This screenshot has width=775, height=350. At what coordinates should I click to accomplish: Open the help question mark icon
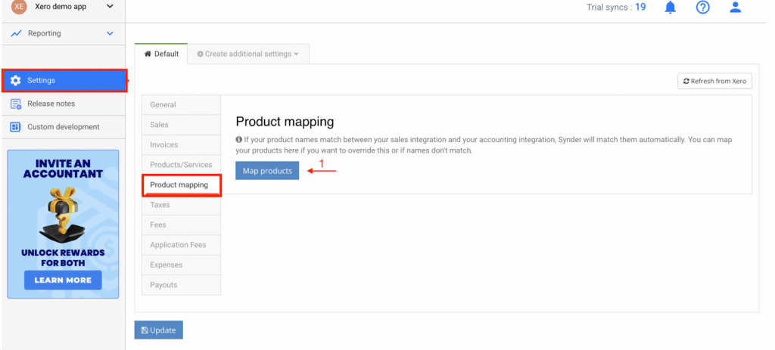point(702,8)
